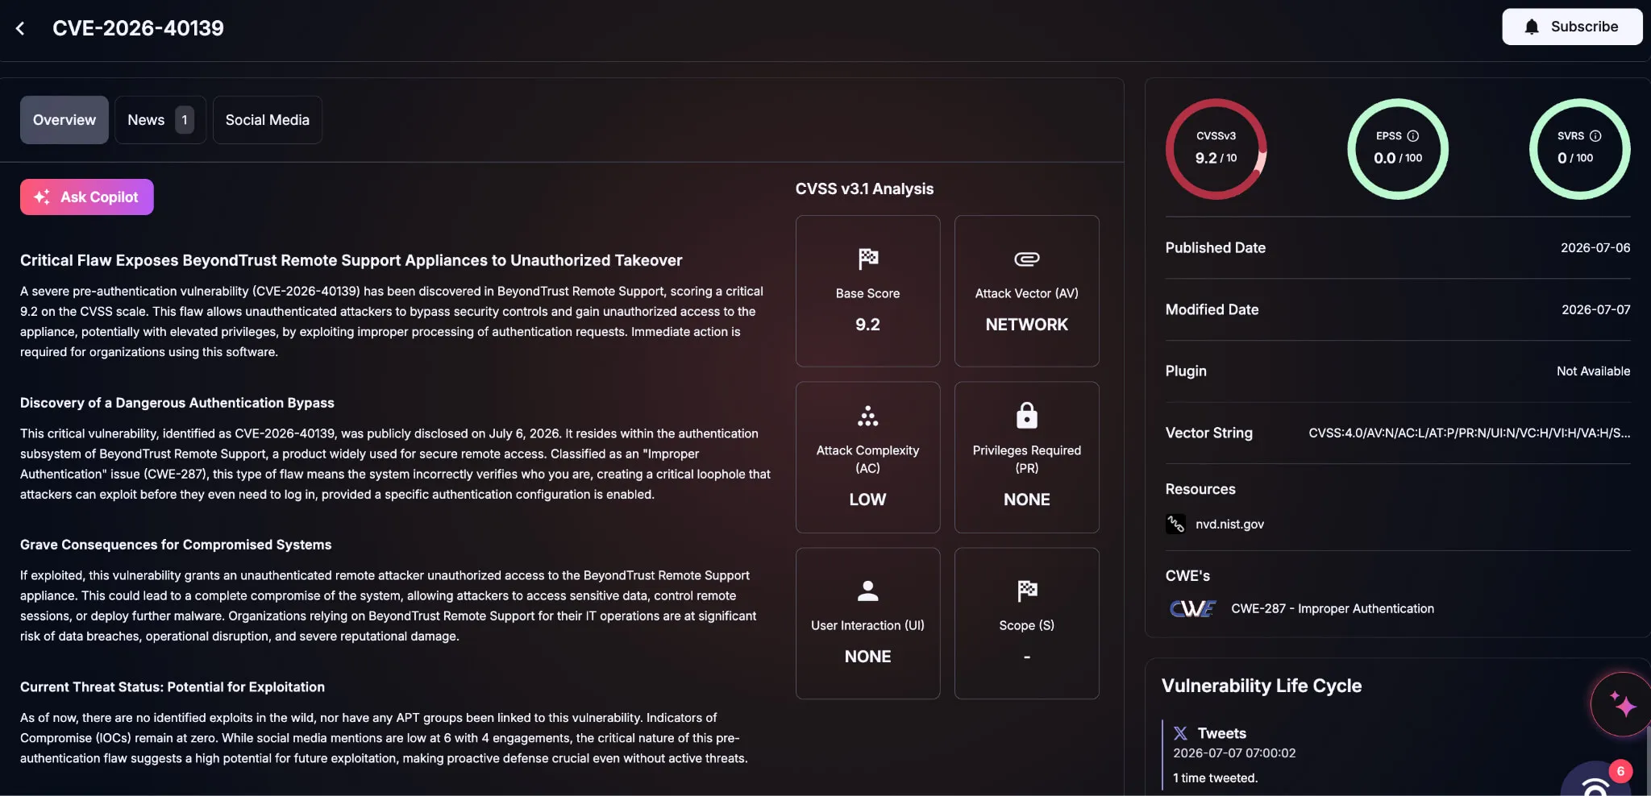This screenshot has width=1651, height=796.
Task: Click the Attack Vector paperclip icon
Action: (1026, 259)
